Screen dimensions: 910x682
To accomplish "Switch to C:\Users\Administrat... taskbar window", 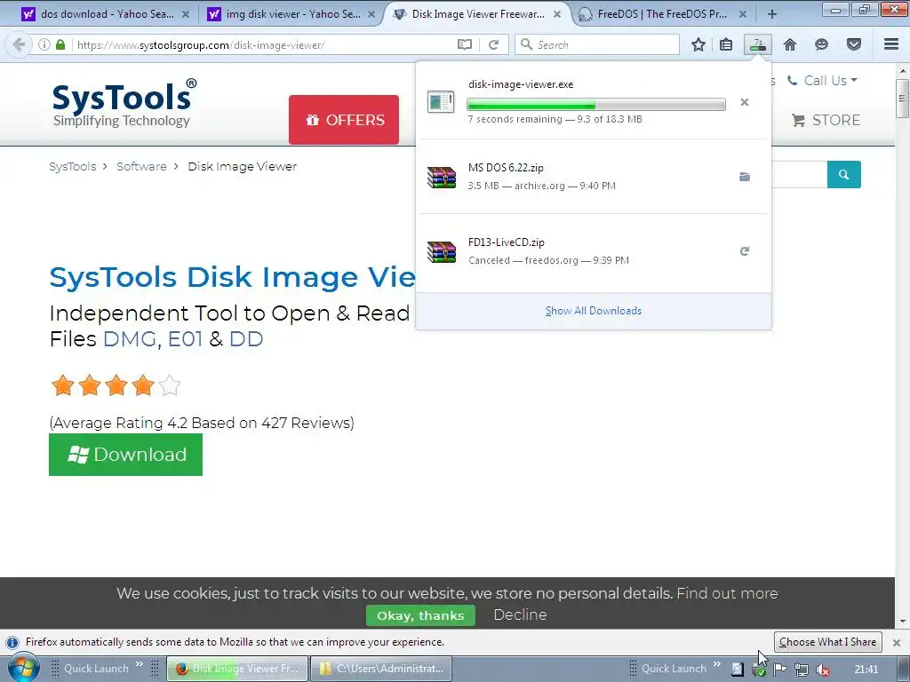I will pyautogui.click(x=381, y=669).
